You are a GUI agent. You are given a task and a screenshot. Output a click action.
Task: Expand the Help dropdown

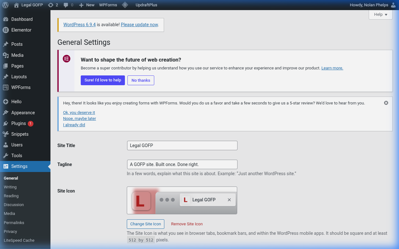pos(380,15)
